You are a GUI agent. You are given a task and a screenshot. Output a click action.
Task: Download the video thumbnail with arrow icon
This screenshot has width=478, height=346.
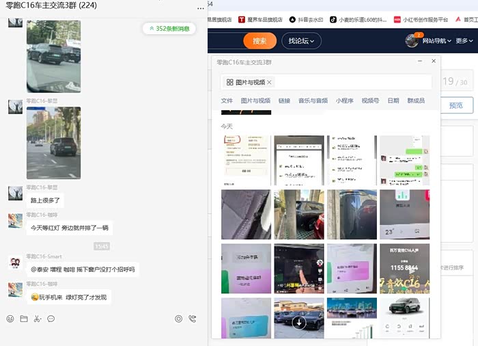[x=298, y=321]
